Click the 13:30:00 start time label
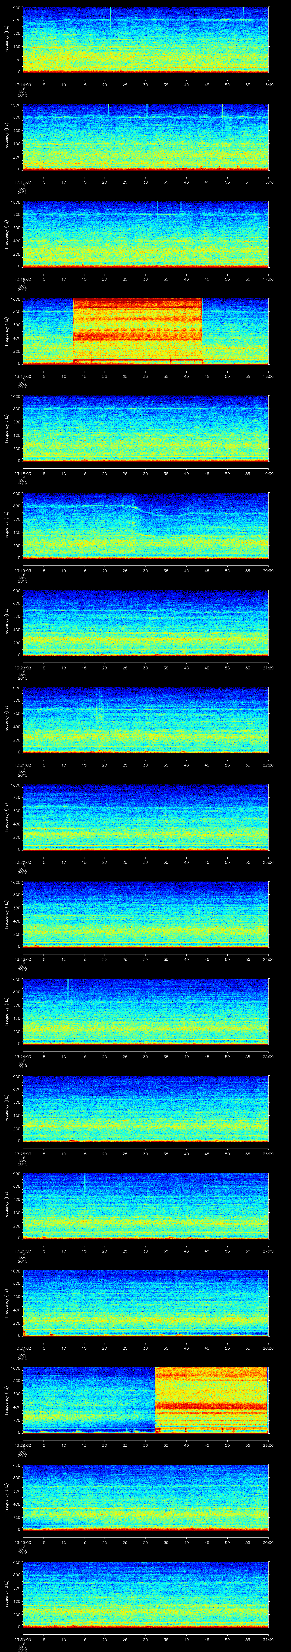The image size is (291, 1652). click(x=22, y=1639)
